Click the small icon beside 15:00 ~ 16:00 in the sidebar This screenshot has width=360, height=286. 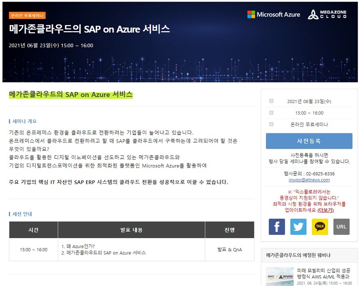tap(271, 113)
